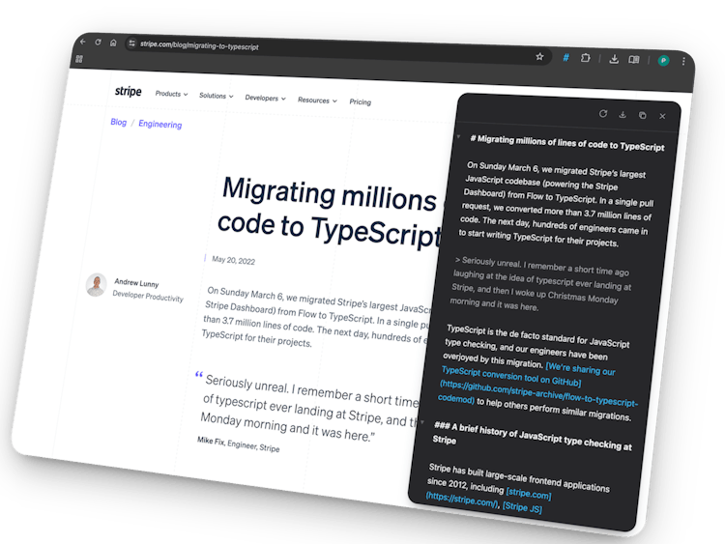Image resolution: width=725 pixels, height=544 pixels.
Task: Refresh the markdown in the panel
Action: 603,114
